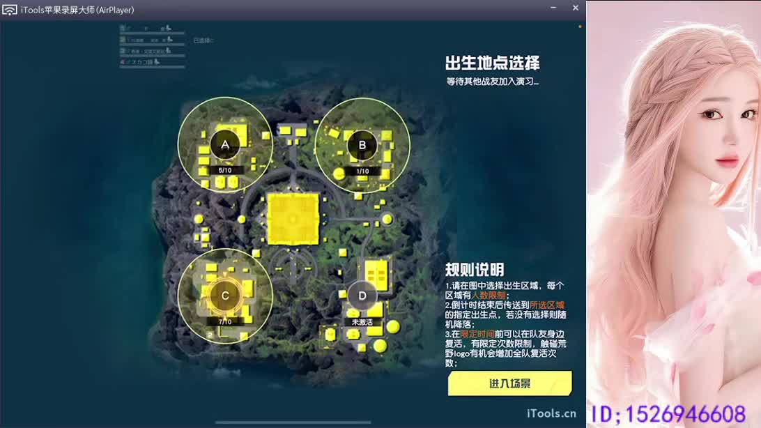This screenshot has height=428, width=761.
Task: Click the 5/10 player count under zone A
Action: [x=224, y=170]
